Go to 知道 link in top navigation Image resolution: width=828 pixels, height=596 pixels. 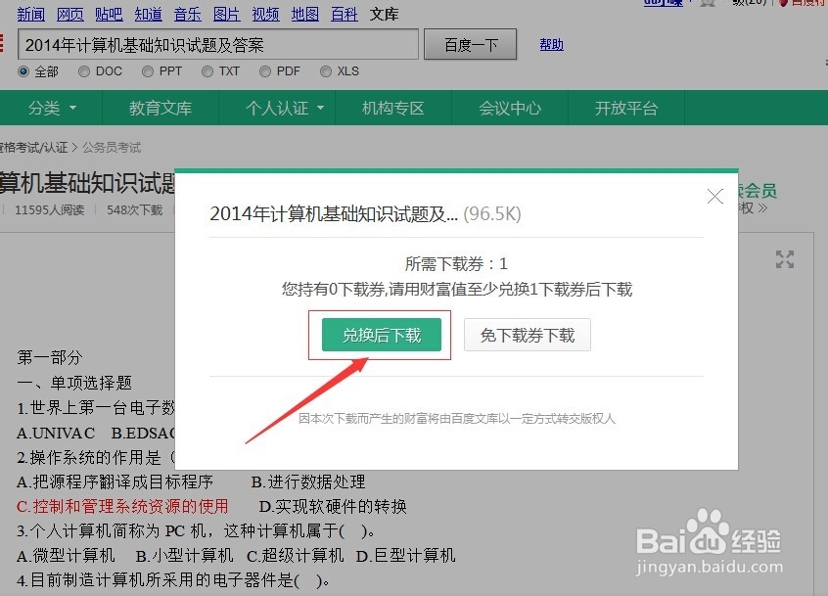(x=149, y=15)
